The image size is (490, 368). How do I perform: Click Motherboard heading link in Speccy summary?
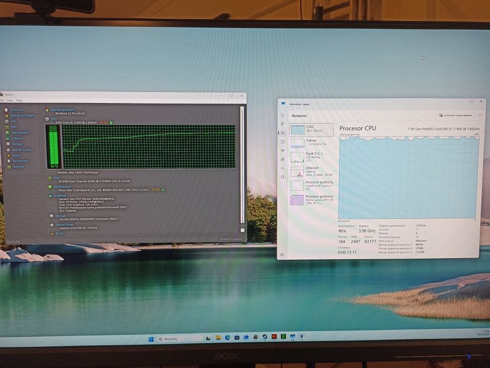pos(62,187)
